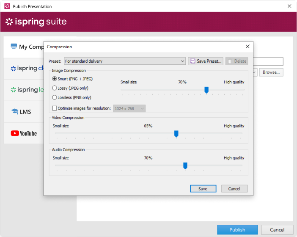Click the blue Publish button
297x237 pixels.
(x=237, y=230)
